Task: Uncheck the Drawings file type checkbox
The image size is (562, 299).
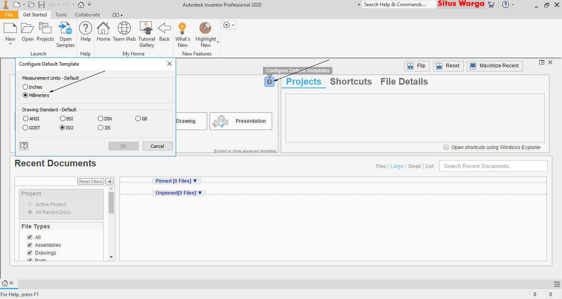Action: (30, 253)
